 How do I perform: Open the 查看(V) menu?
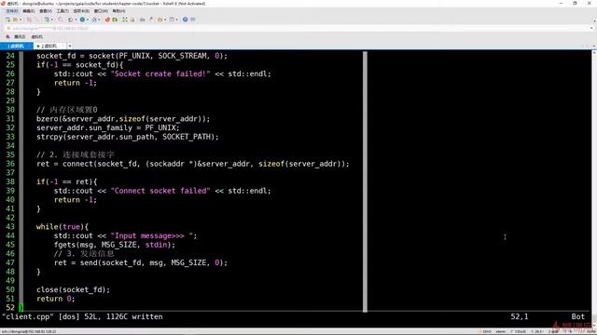tap(46, 11)
